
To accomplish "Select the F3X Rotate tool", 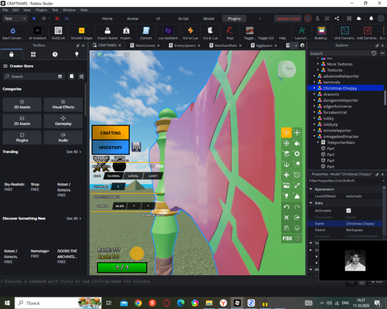I will pyautogui.click(x=286, y=143).
